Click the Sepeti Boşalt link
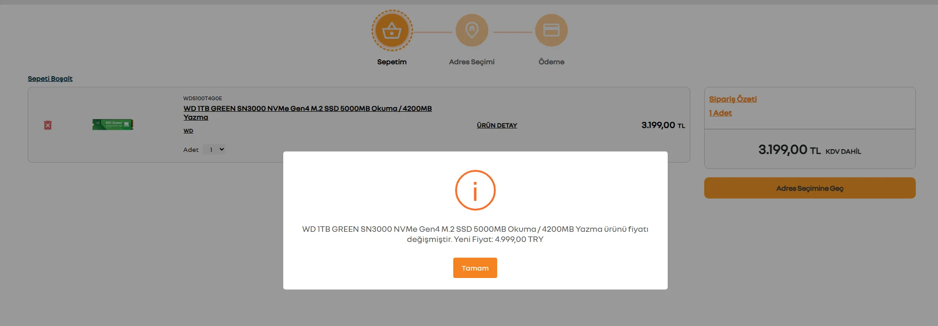Image resolution: width=938 pixels, height=326 pixels. pos(50,78)
